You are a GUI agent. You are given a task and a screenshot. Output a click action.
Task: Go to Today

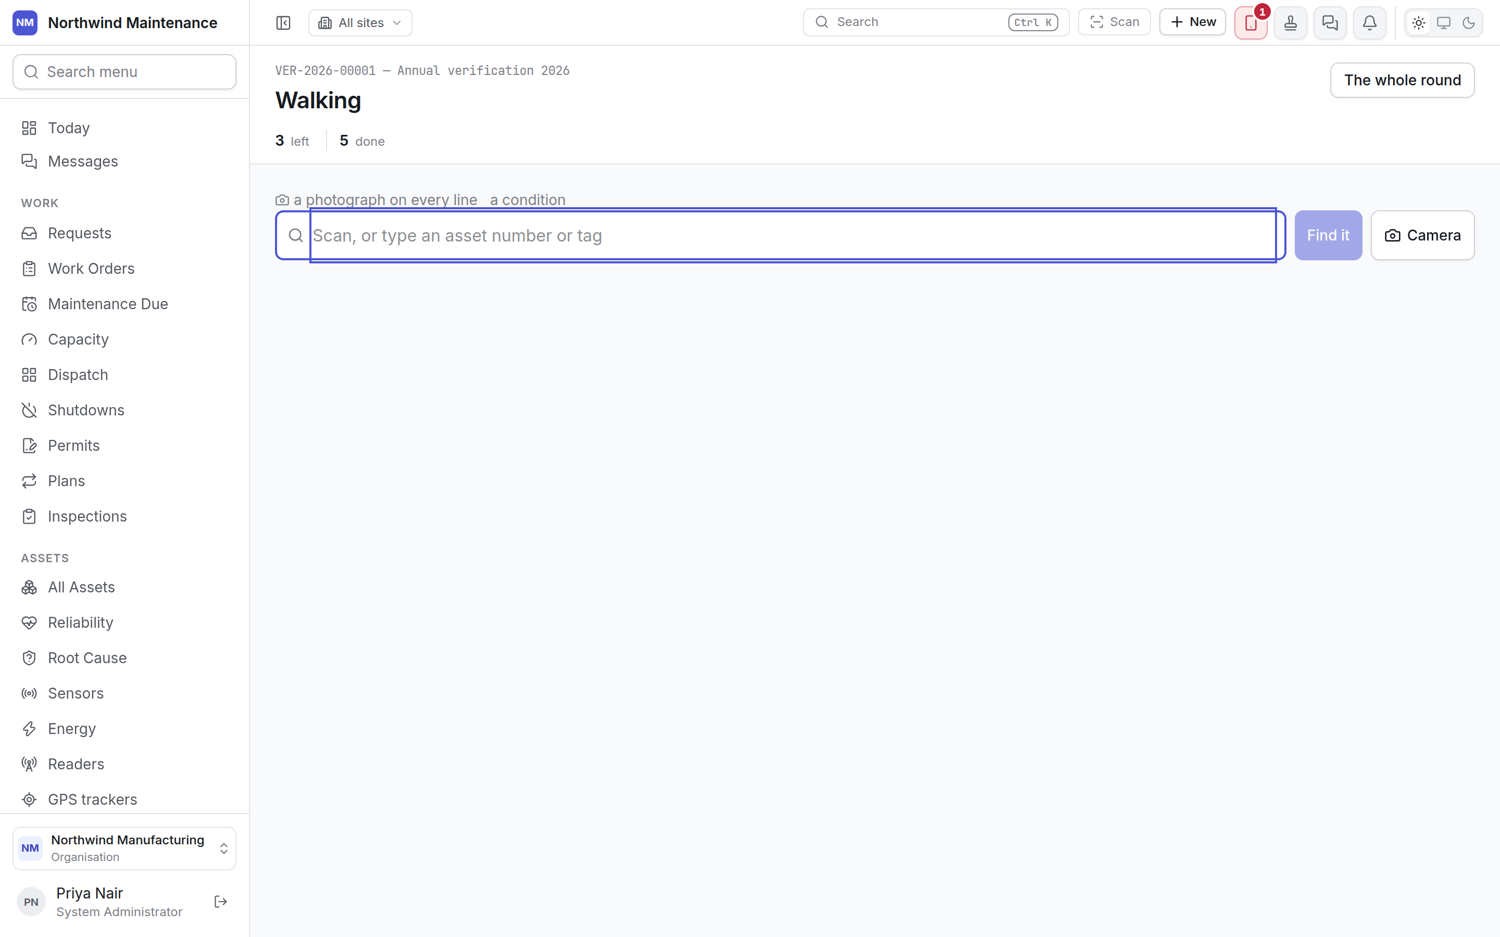click(x=124, y=128)
